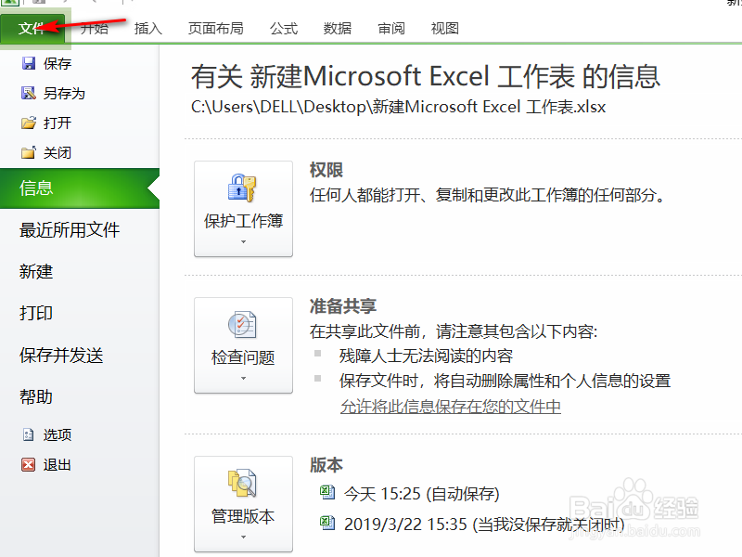Viewport: 742px width, 557px height.
Task: Click the 保护工作簿 button label
Action: (243, 221)
